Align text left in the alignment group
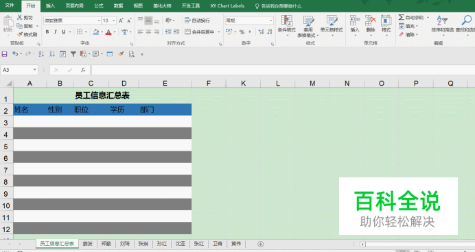The height and width of the screenshot is (252, 475). (x=140, y=32)
